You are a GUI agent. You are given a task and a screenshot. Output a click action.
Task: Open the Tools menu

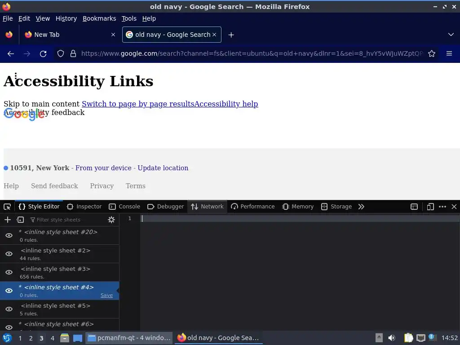pos(129,18)
